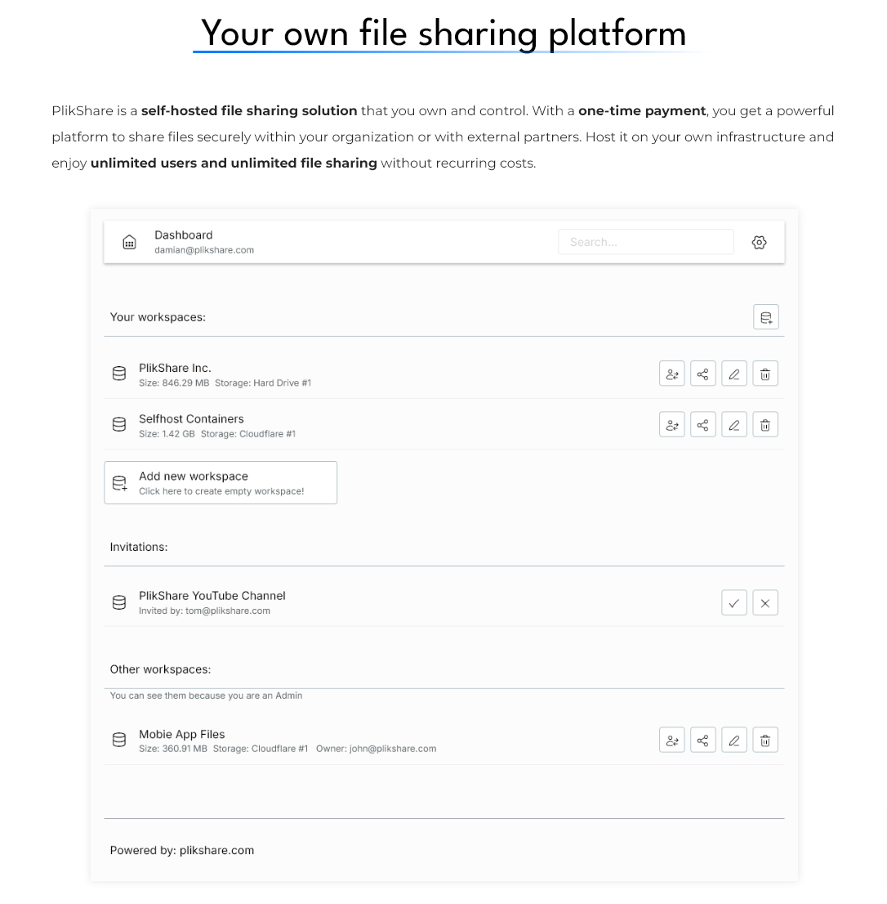
Task: Click the database icon beside Selfhost Containers
Action: pos(119,424)
